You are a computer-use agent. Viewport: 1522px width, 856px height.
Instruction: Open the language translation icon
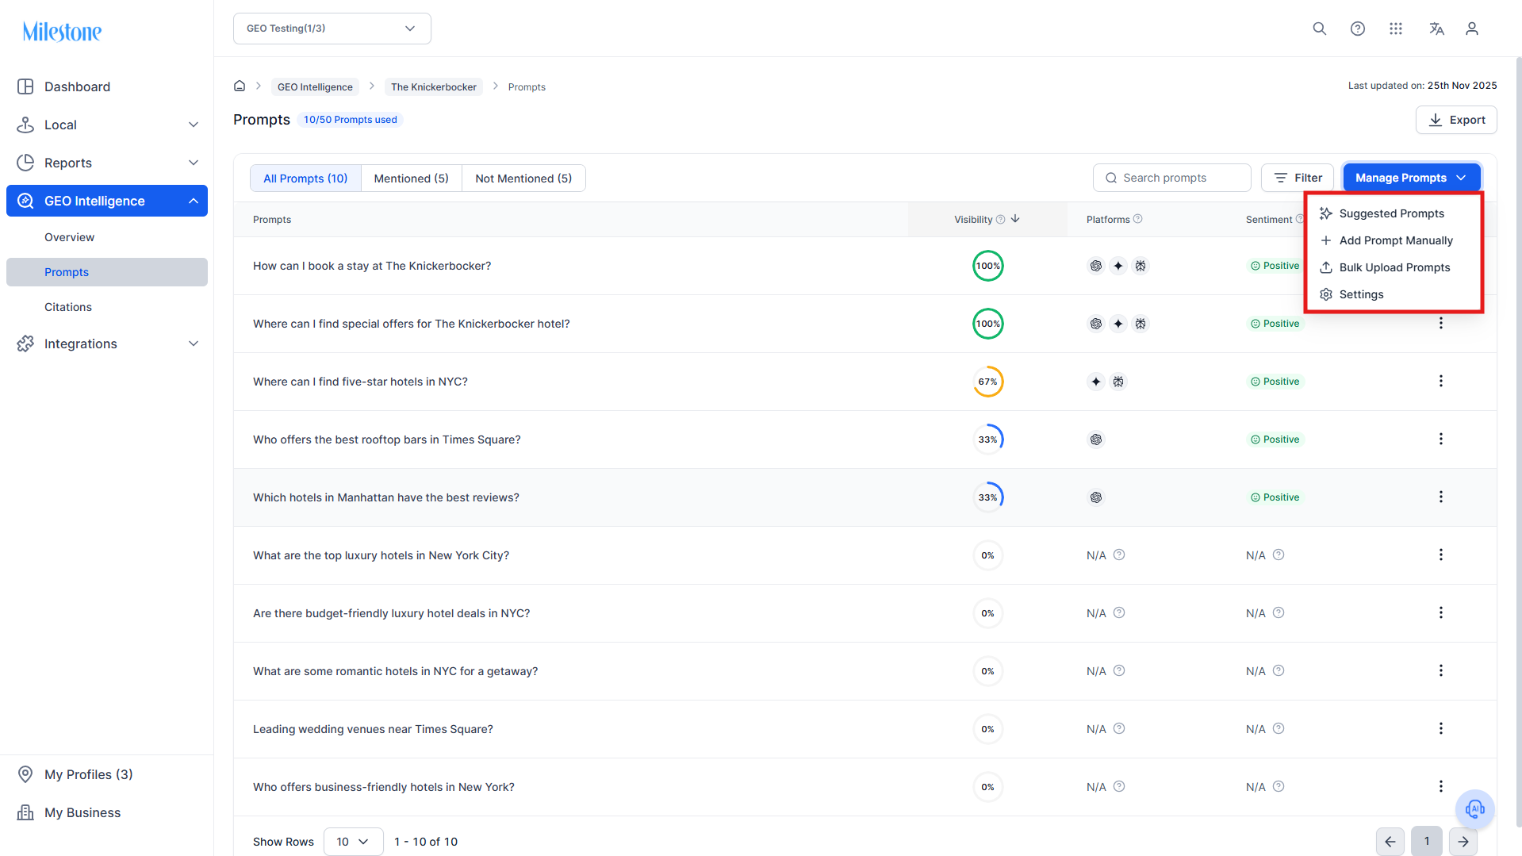coord(1436,29)
